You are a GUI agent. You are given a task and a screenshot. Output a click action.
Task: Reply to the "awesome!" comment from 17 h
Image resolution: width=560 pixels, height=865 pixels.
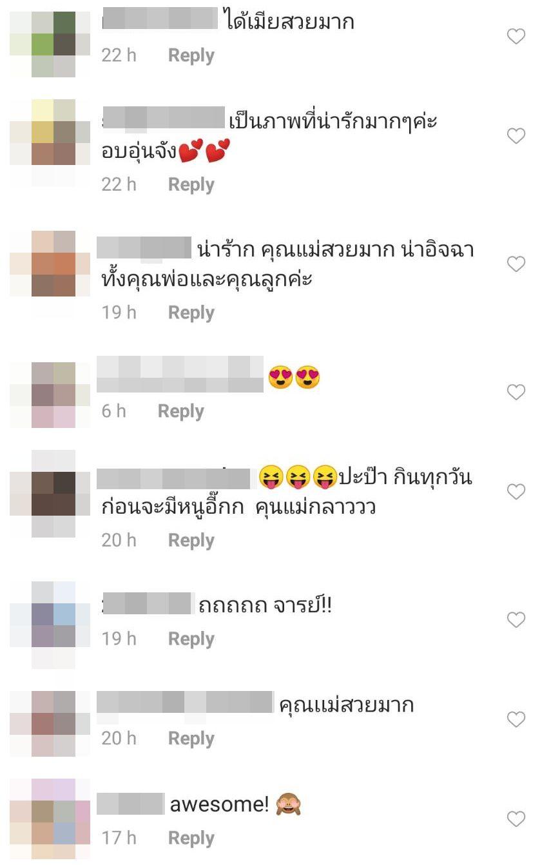click(x=191, y=838)
